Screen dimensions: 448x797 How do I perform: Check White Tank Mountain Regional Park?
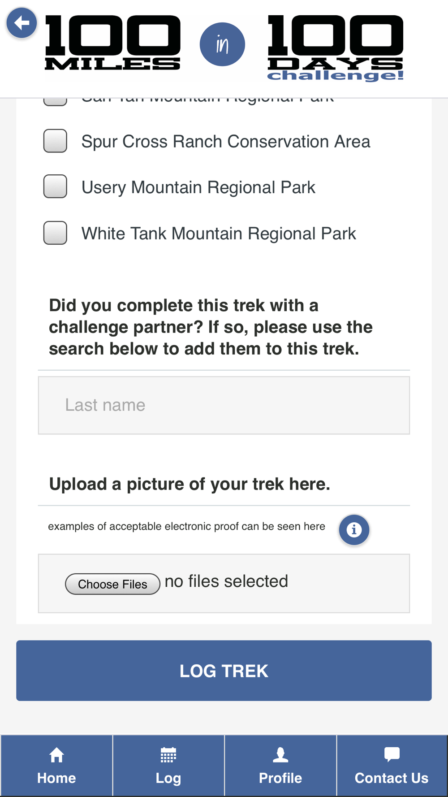[55, 233]
